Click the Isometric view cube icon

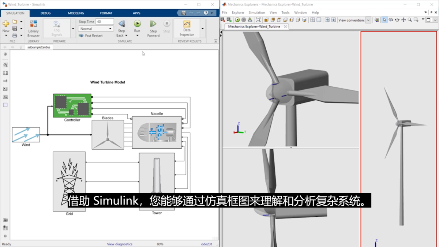point(304,20)
